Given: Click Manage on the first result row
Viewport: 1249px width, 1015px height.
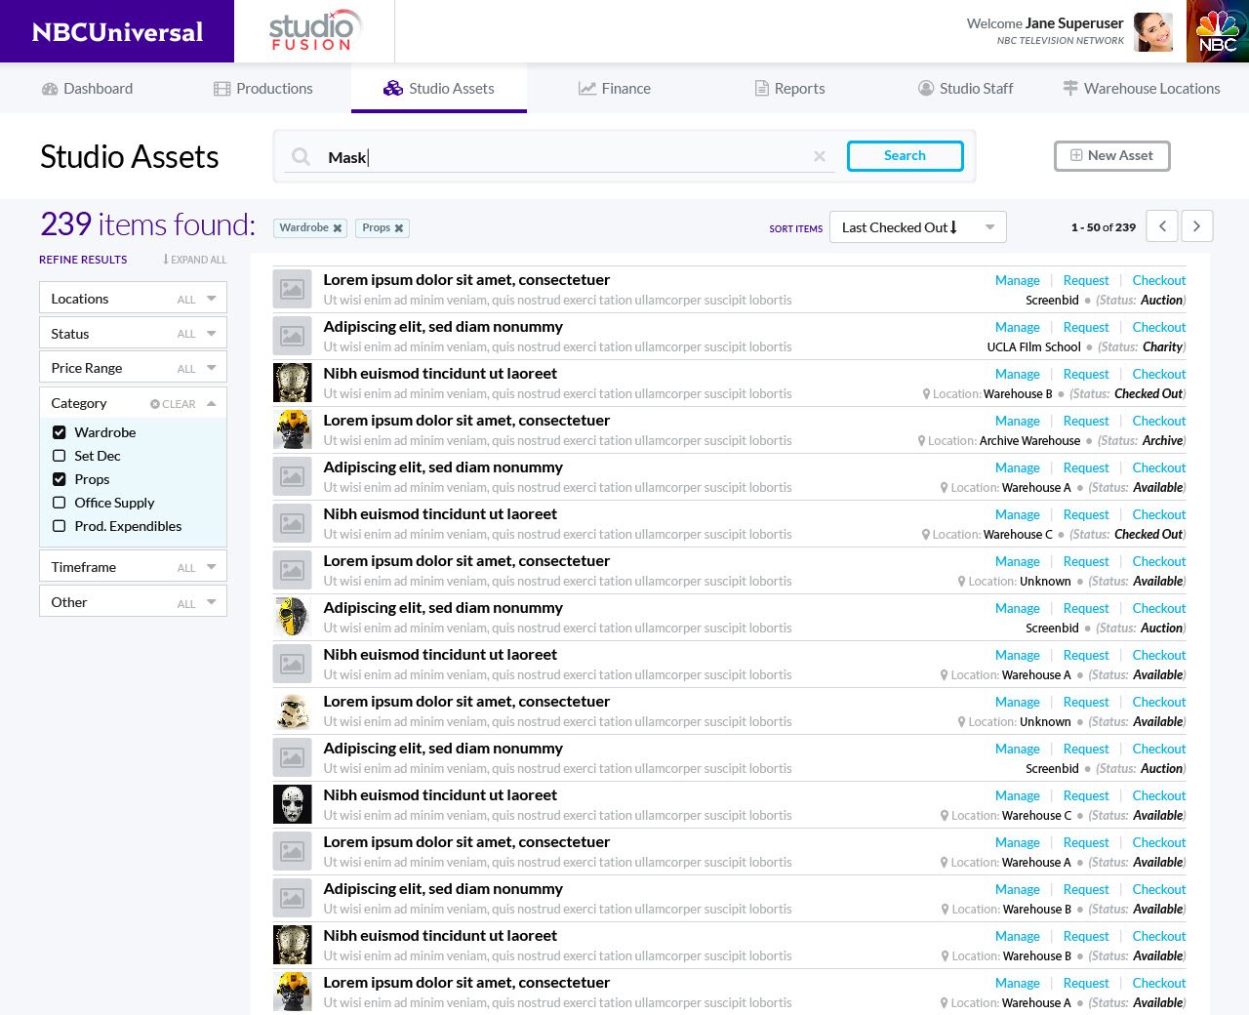Looking at the screenshot, I should pyautogui.click(x=1018, y=280).
